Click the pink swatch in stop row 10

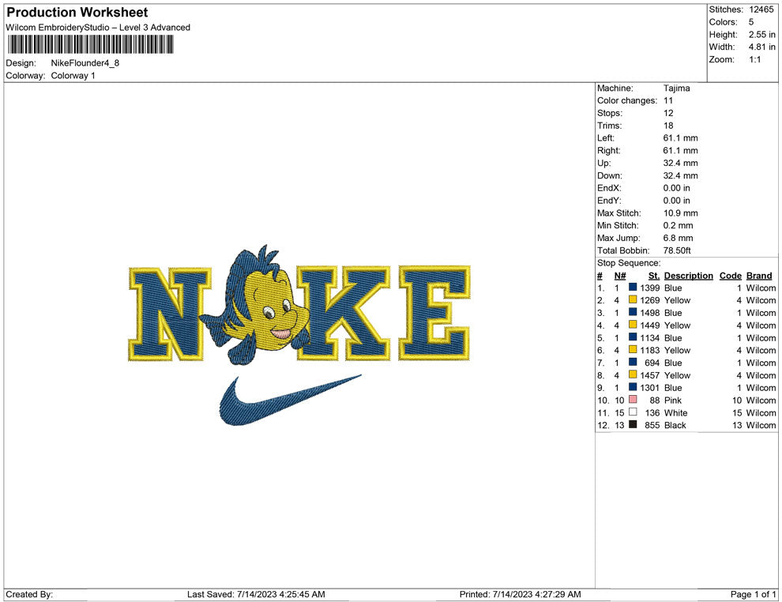click(x=633, y=400)
